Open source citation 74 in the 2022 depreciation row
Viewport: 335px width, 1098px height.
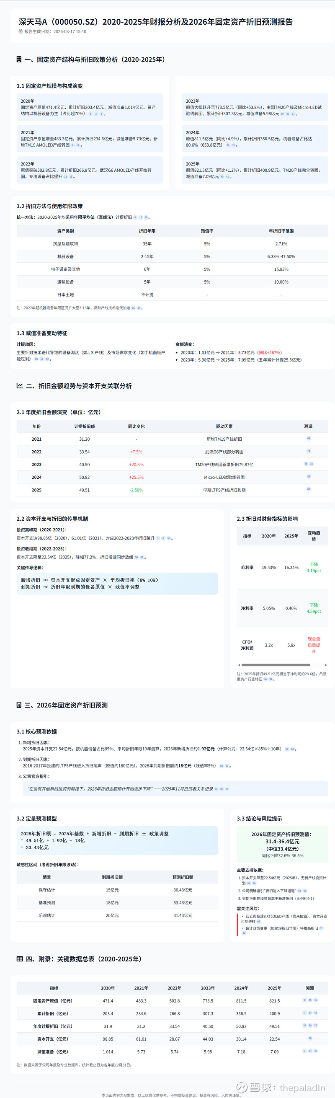(309, 451)
